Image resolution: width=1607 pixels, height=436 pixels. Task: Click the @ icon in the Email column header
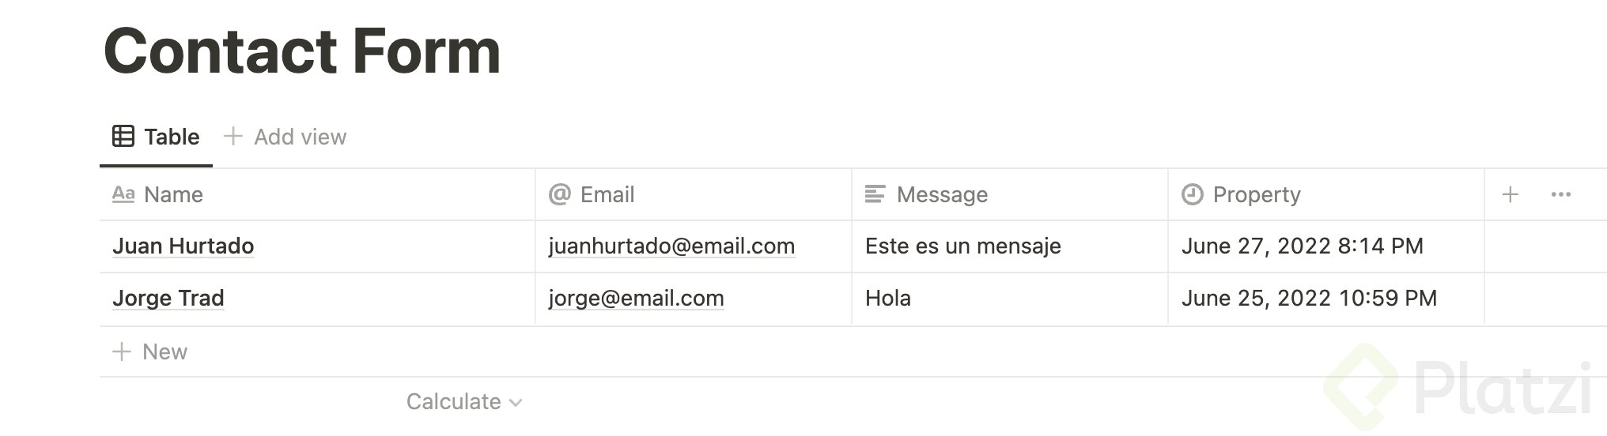[559, 194]
